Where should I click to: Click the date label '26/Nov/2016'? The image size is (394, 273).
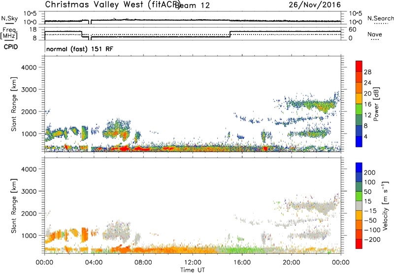coord(315,5)
